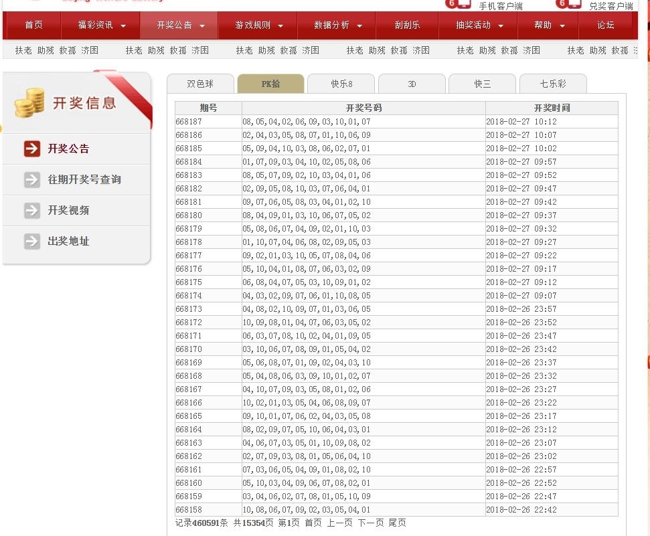Click the gray arrow icon beside 出奖地址
650x536 pixels.
[32, 242]
